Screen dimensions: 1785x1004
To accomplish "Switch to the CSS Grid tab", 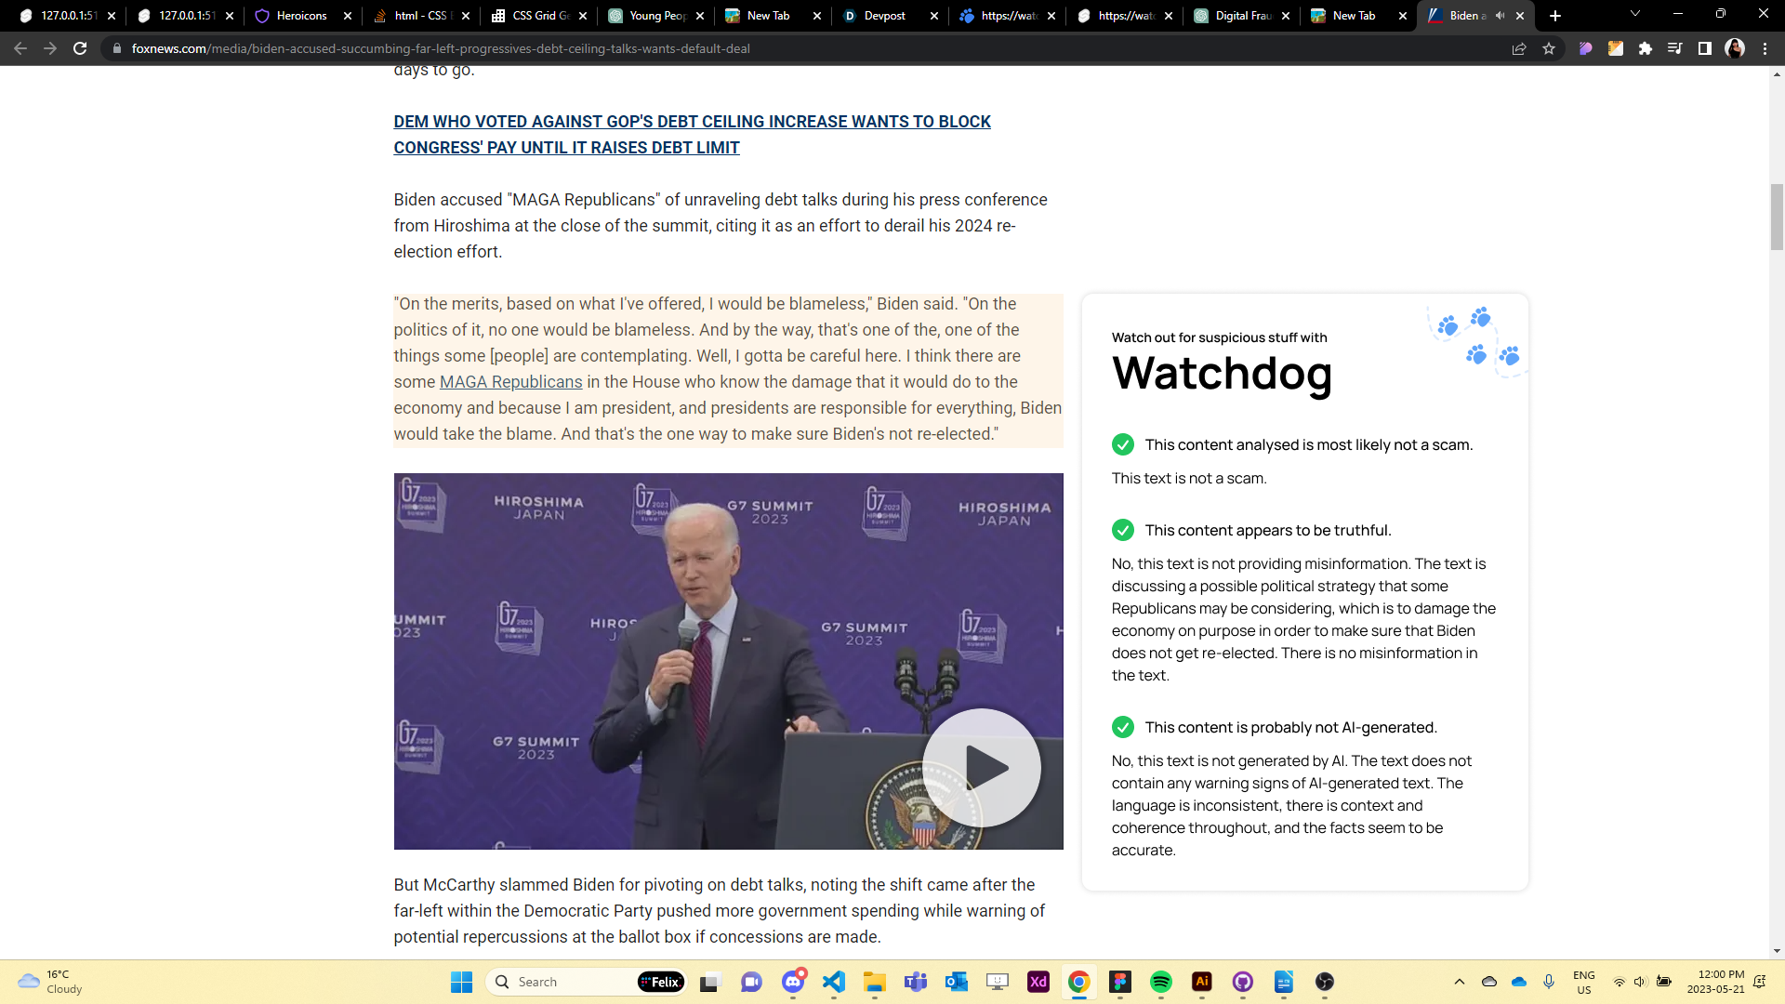I will tap(539, 16).
